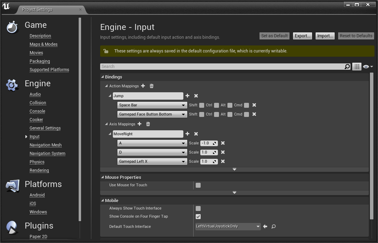The width and height of the screenshot is (378, 243).
Task: Collapse the Mouse Properties section
Action: (x=103, y=177)
